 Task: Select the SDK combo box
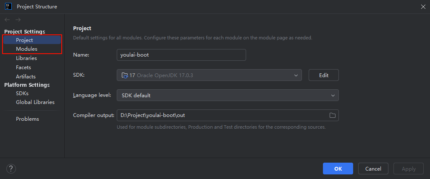click(x=209, y=75)
